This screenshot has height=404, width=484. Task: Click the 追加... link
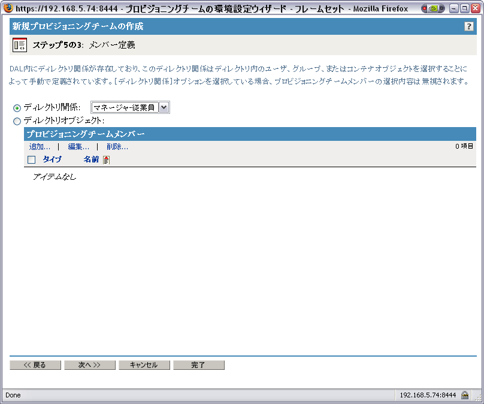tap(40, 147)
